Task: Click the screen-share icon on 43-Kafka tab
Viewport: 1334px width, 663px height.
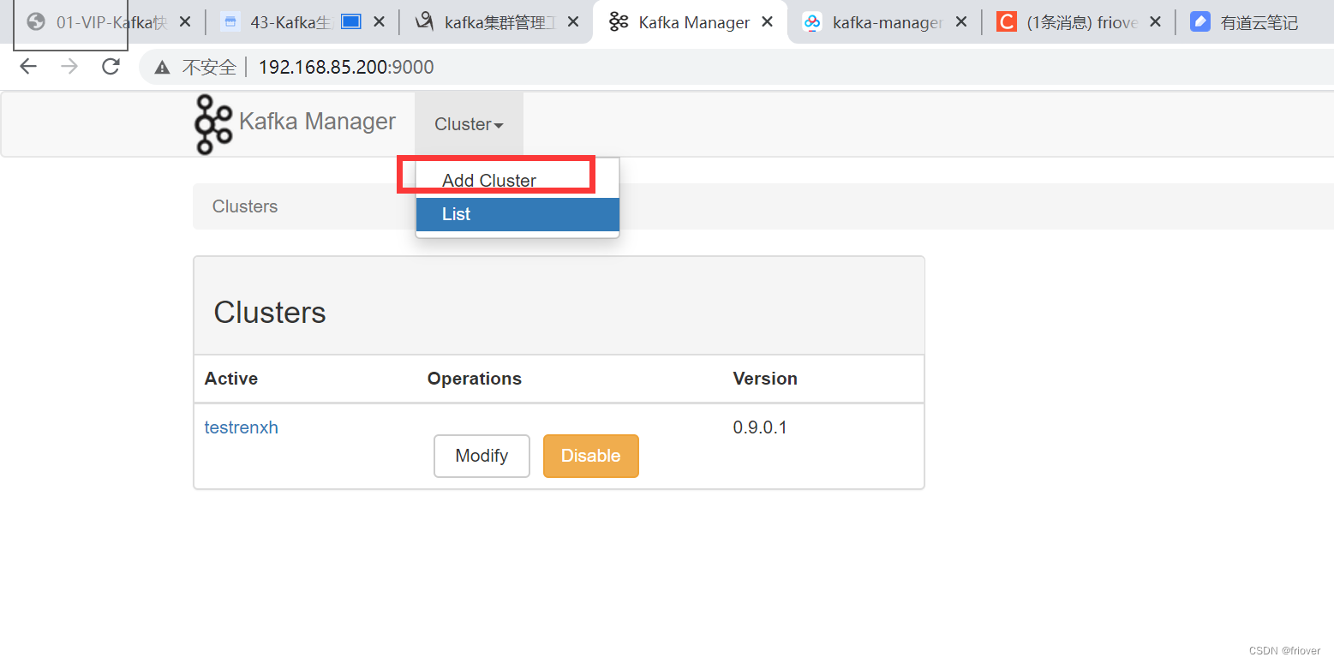Action: pos(351,22)
